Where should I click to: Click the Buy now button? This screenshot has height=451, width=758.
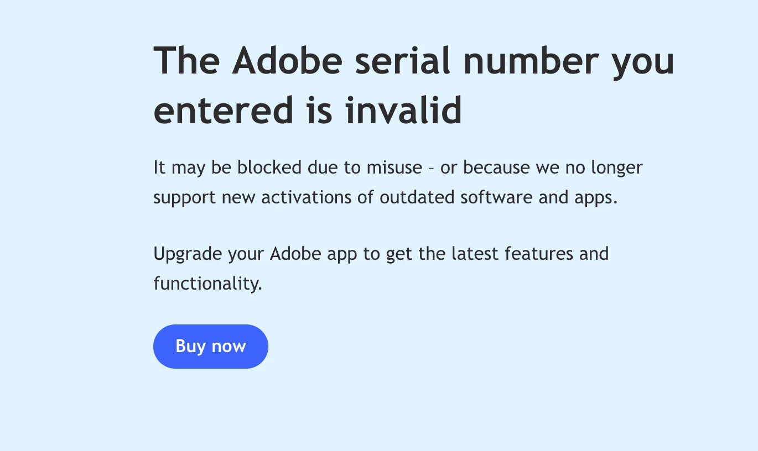tap(211, 347)
